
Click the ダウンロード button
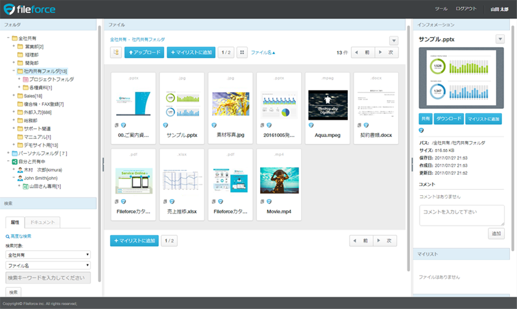tap(449, 119)
